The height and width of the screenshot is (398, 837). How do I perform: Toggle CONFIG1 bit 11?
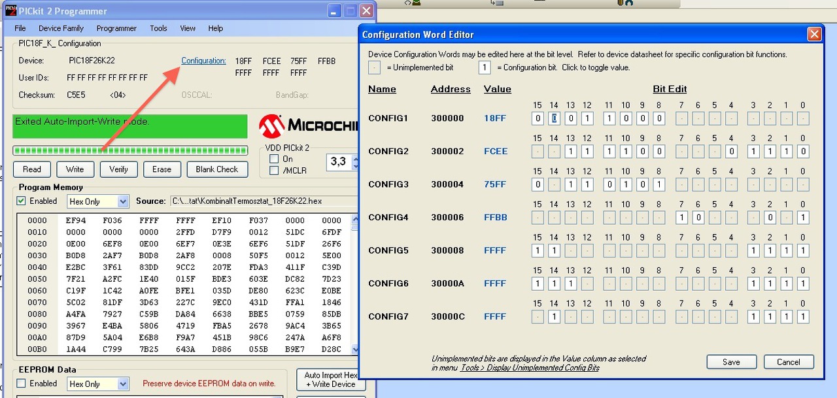point(609,118)
